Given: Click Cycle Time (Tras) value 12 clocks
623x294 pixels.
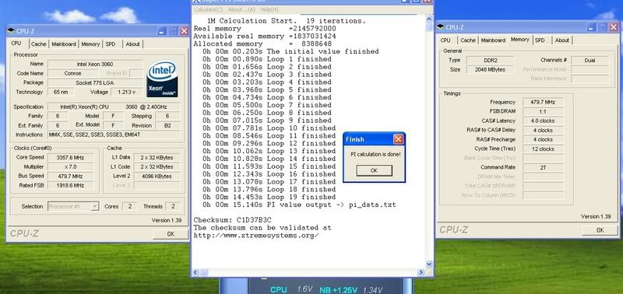Looking at the screenshot, I should point(543,149).
